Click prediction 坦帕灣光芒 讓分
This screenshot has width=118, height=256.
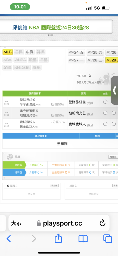point(81,114)
